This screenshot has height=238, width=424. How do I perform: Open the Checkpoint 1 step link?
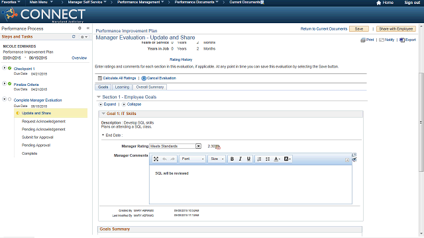25,69
